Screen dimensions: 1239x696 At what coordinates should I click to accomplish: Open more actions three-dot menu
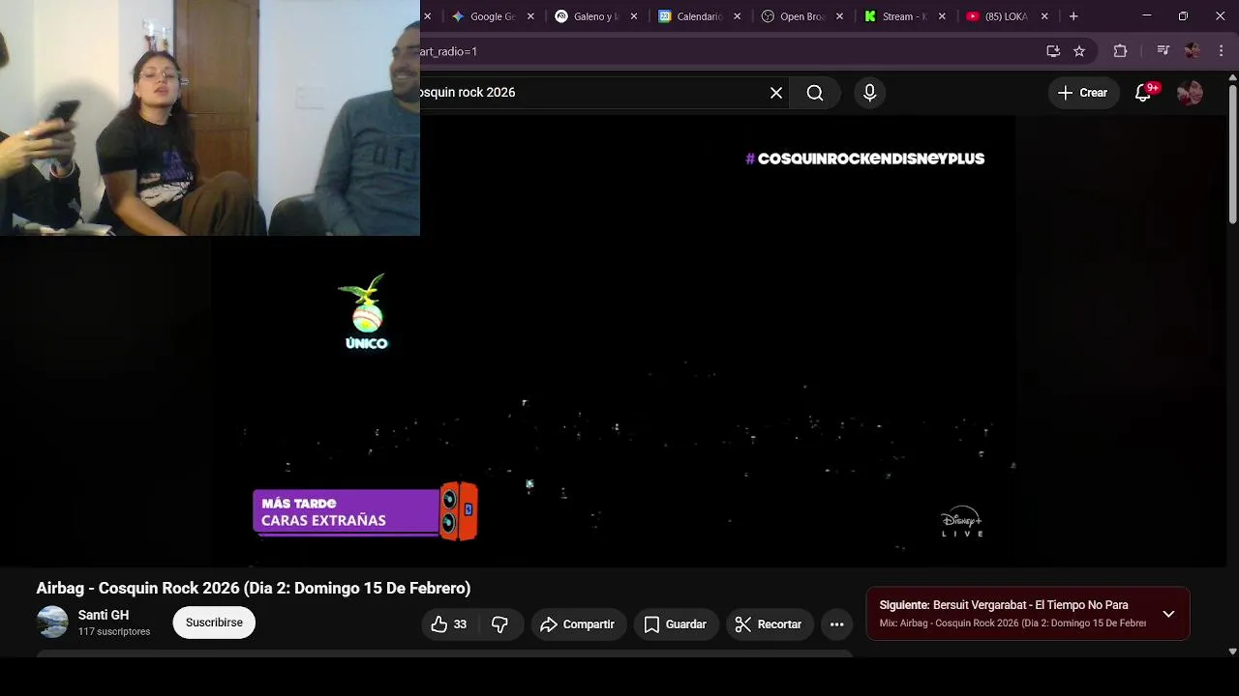[837, 624]
